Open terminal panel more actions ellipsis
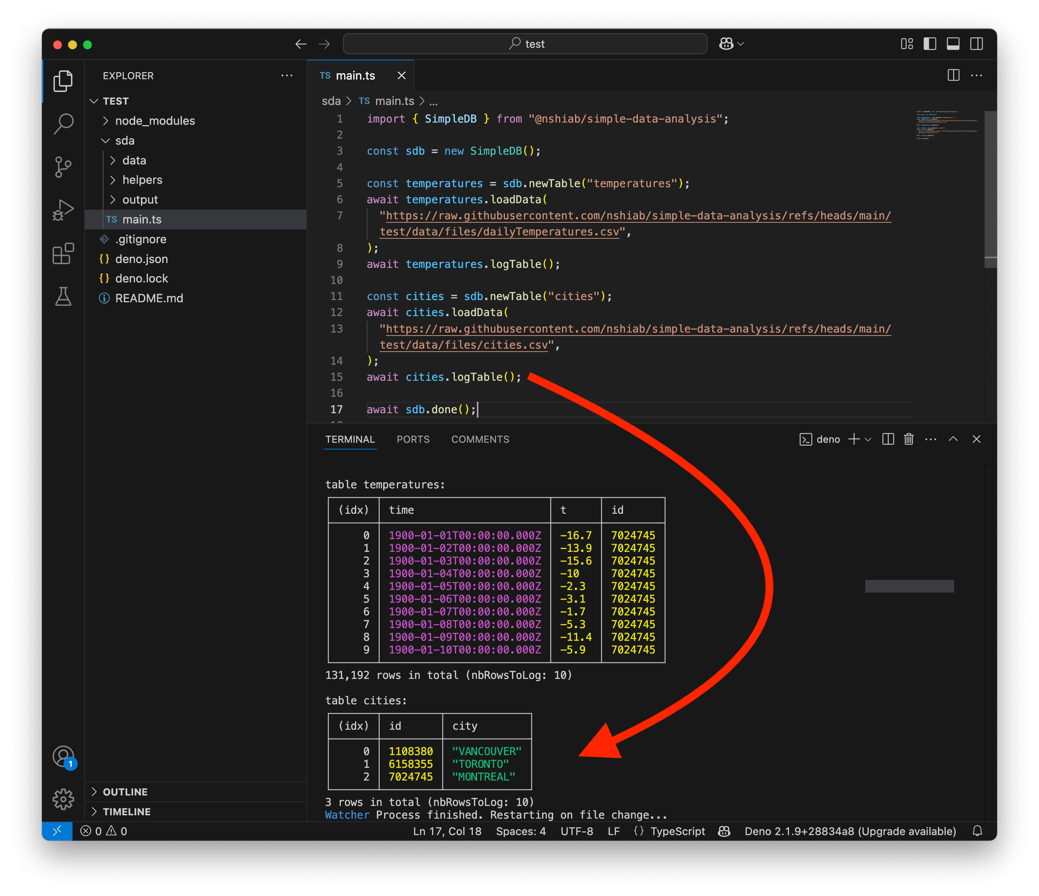This screenshot has width=1039, height=896. click(x=931, y=439)
